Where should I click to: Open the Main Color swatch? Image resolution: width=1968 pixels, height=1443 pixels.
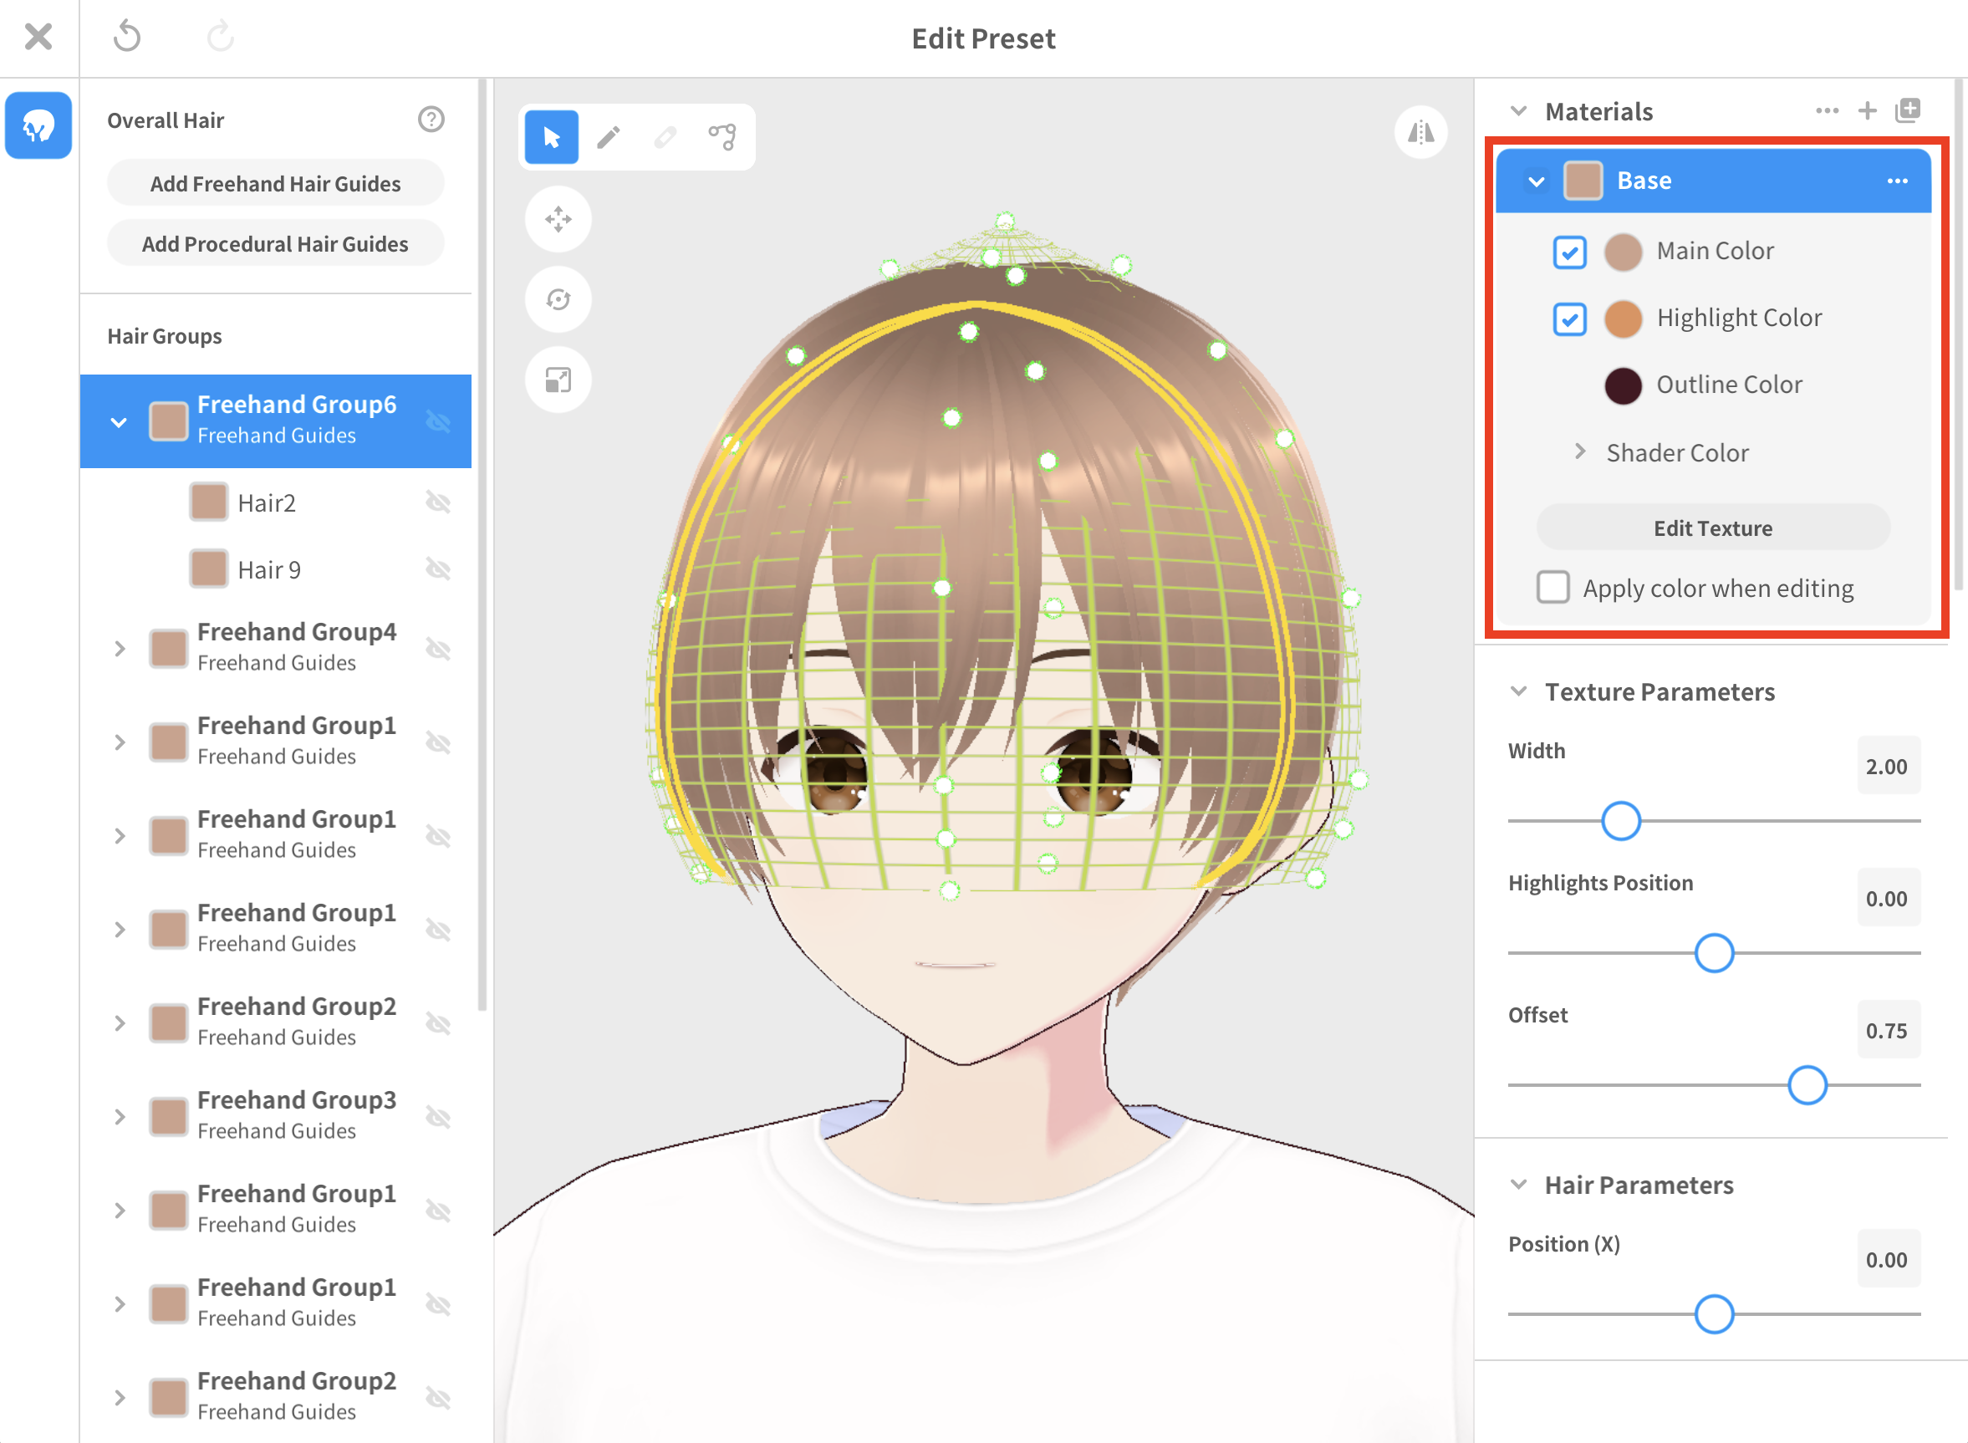point(1623,252)
